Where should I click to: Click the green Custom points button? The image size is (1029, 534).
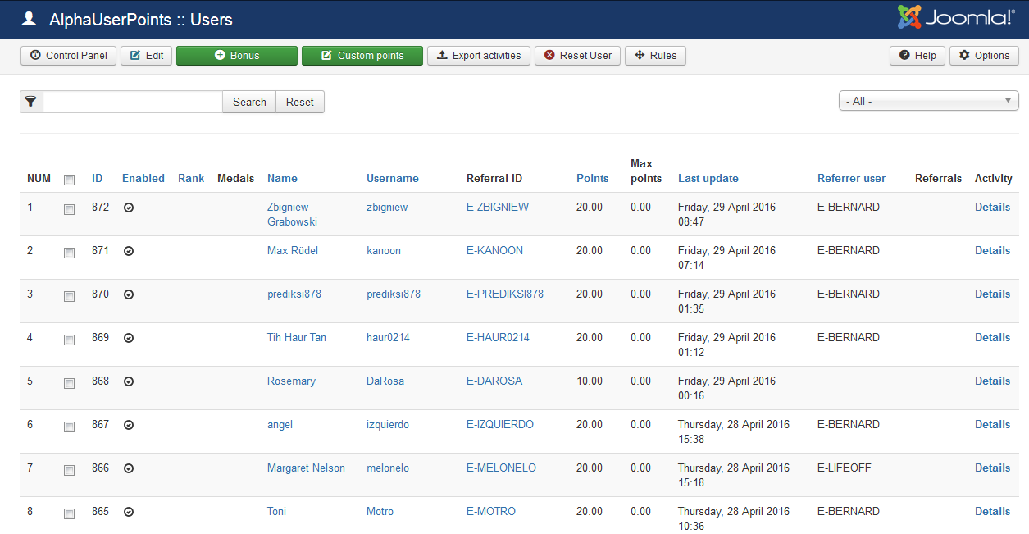[x=362, y=56]
